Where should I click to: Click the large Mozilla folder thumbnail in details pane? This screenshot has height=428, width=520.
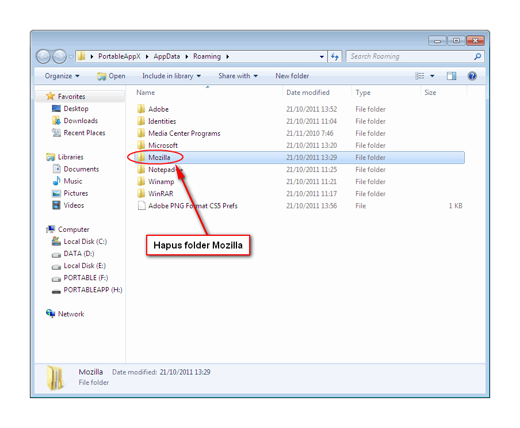(x=55, y=378)
